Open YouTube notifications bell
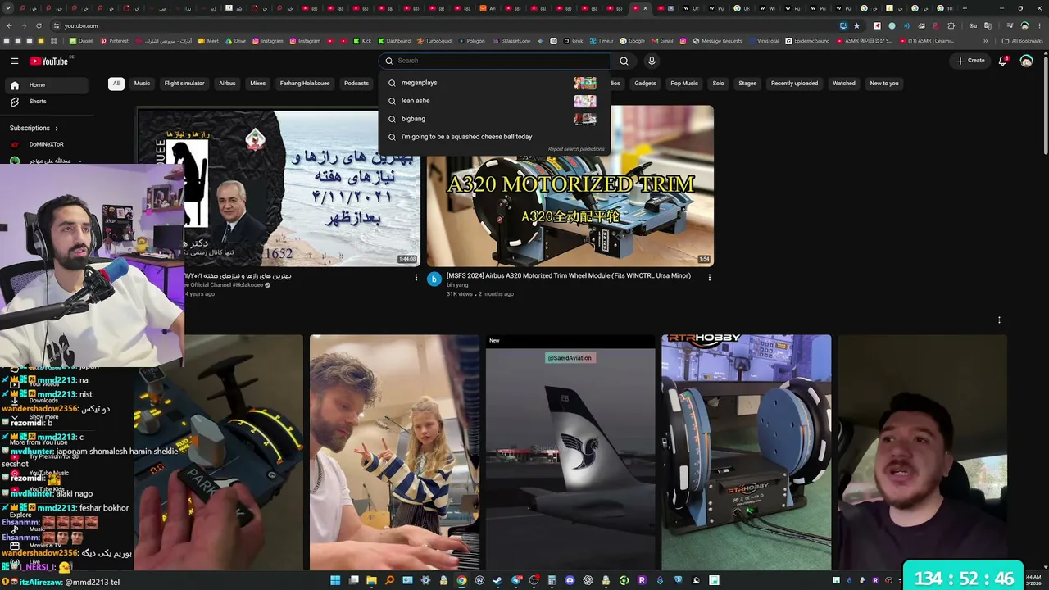The height and width of the screenshot is (590, 1049). coord(1003,61)
